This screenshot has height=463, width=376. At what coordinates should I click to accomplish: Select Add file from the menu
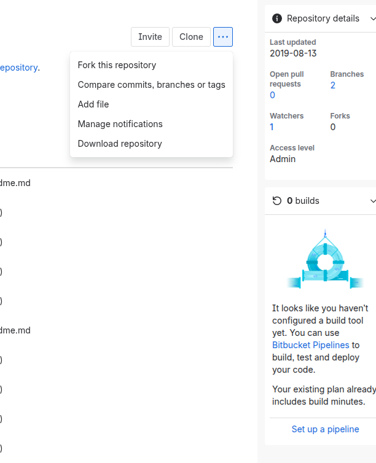(93, 104)
